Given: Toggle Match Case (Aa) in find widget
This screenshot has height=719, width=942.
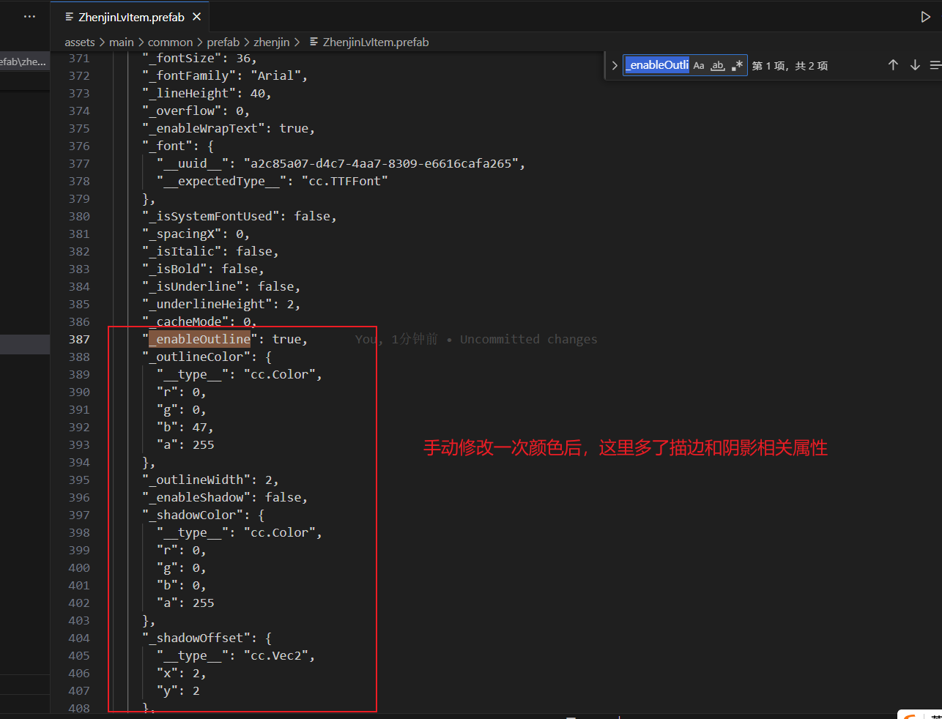Looking at the screenshot, I should click(699, 65).
